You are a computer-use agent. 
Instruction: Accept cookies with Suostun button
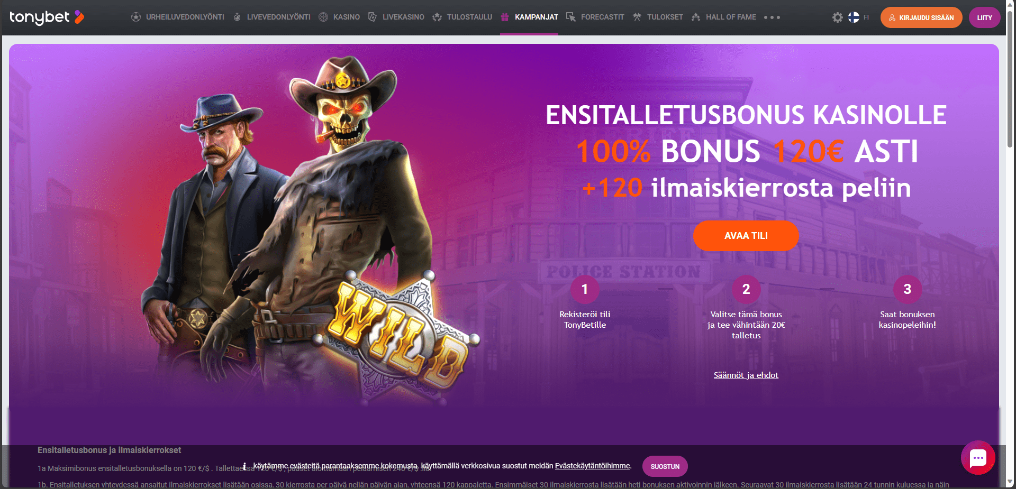(x=665, y=466)
